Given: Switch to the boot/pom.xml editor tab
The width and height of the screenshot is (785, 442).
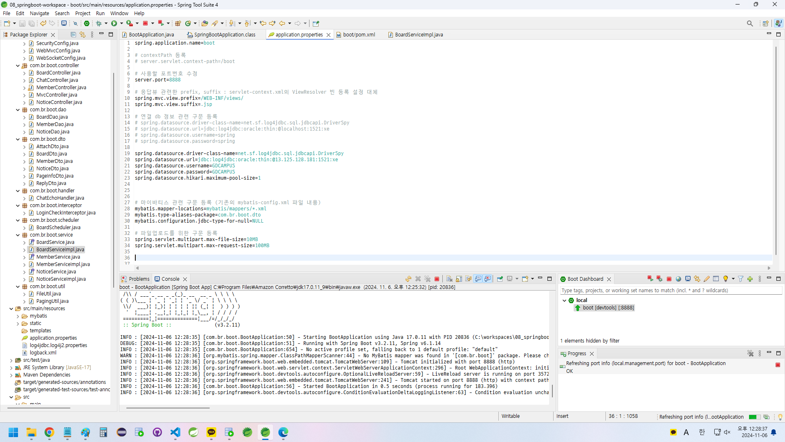Looking at the screenshot, I should [x=359, y=35].
